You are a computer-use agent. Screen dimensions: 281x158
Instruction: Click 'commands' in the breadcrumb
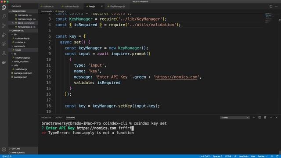point(46,11)
